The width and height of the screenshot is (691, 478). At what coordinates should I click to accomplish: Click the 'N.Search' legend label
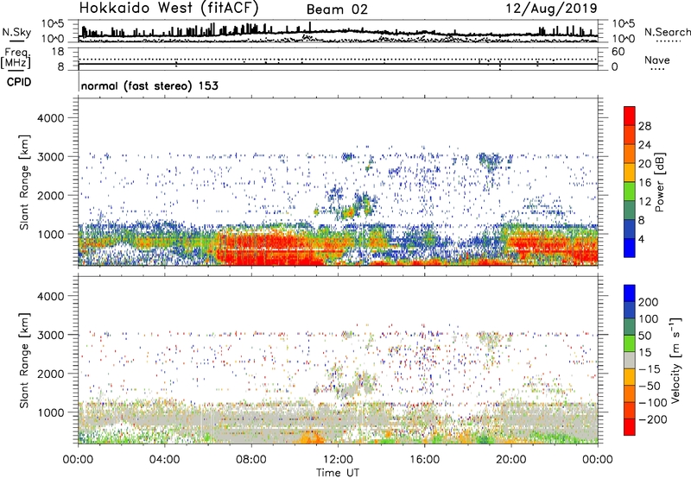[667, 32]
